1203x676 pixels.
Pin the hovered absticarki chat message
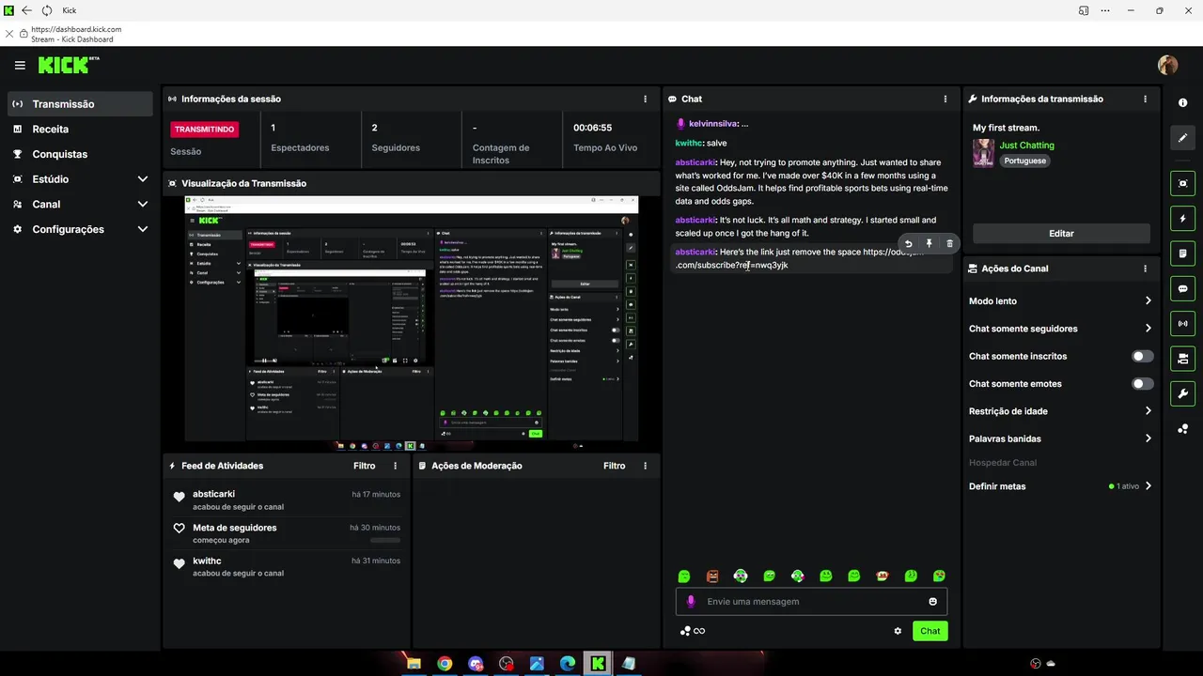(x=929, y=243)
